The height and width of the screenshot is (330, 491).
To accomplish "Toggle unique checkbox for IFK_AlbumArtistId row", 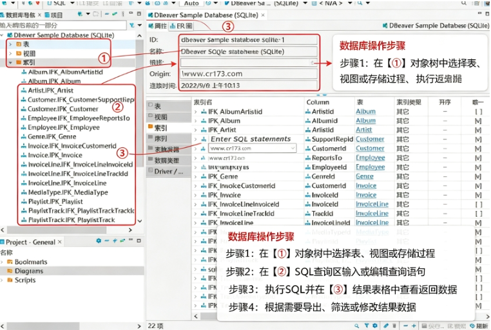I will click(478, 111).
